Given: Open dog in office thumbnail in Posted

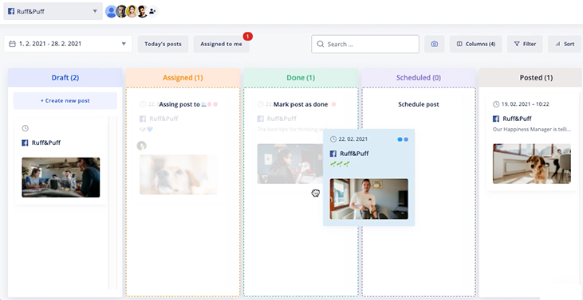Looking at the screenshot, I should [x=532, y=164].
